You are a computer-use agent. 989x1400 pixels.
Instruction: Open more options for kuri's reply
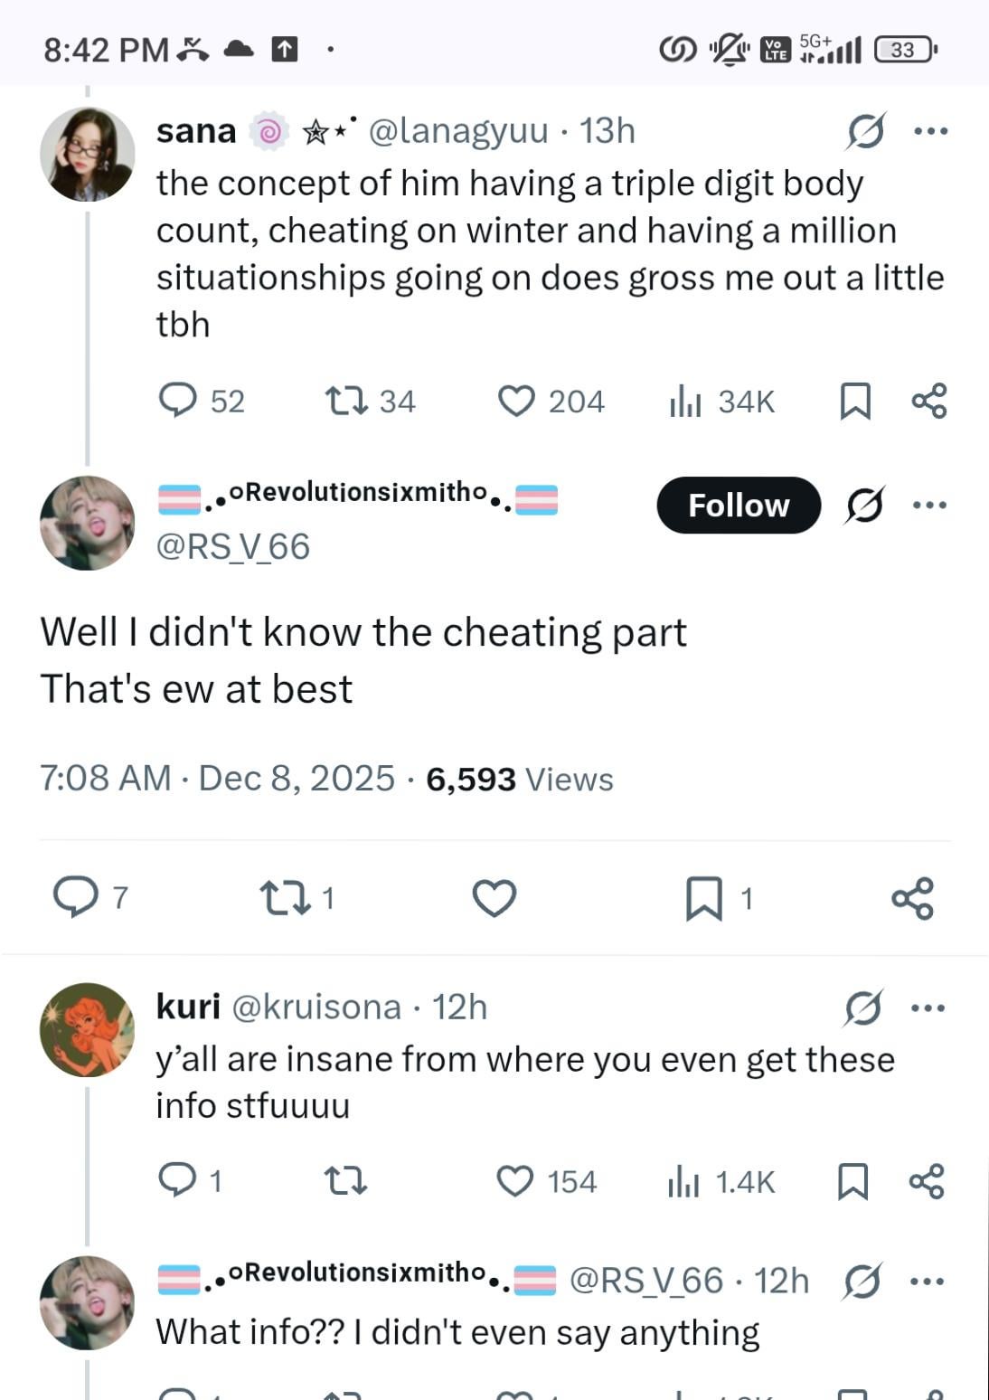pos(928,1007)
